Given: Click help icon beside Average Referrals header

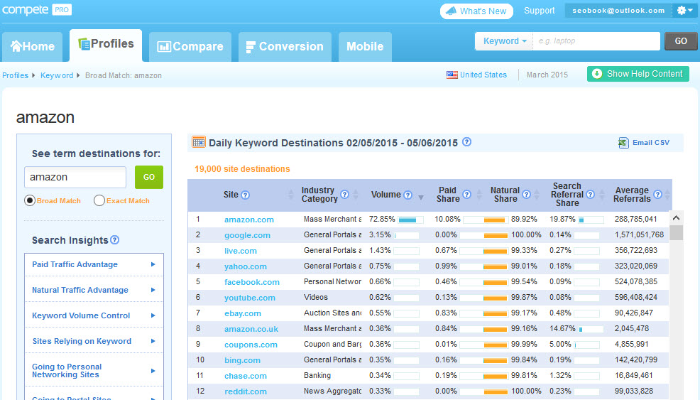Looking at the screenshot, I should [657, 195].
